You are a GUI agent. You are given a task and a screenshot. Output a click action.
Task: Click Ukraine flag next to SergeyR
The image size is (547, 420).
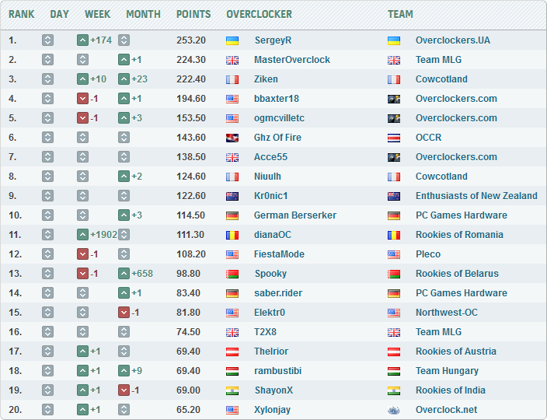[232, 40]
